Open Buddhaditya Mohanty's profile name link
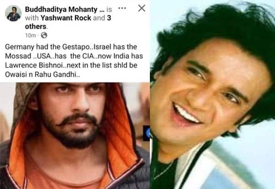This screenshot has width=275, height=189. click(61, 10)
